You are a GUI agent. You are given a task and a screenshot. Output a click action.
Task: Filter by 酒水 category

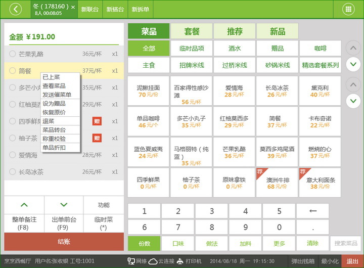[235, 49]
